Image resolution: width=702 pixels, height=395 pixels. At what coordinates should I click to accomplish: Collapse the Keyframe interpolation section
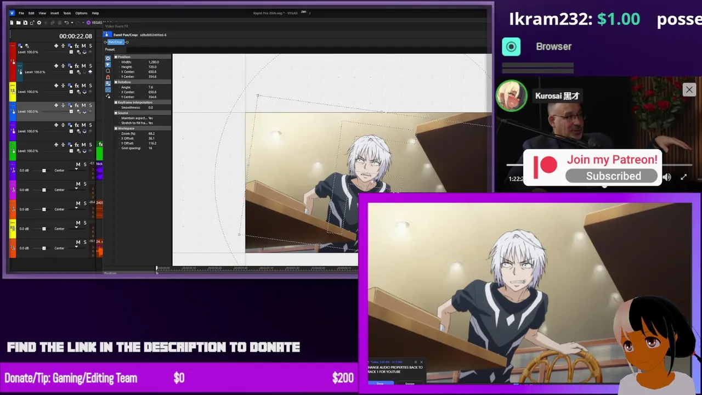[x=116, y=102]
